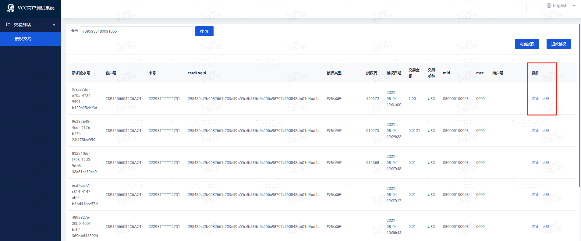Collapse the 交易测试 menu chevron
Viewport: 581px width, 241px height.
point(54,25)
